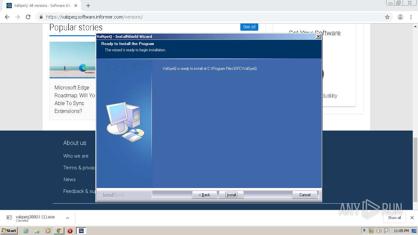Image resolution: width=418 pixels, height=235 pixels.
Task: Open the Feedback & support link
Action: click(x=79, y=191)
